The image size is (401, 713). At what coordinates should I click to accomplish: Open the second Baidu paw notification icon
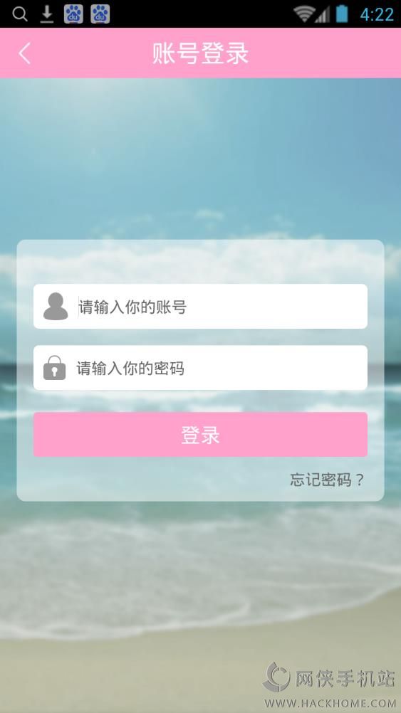[x=100, y=14]
